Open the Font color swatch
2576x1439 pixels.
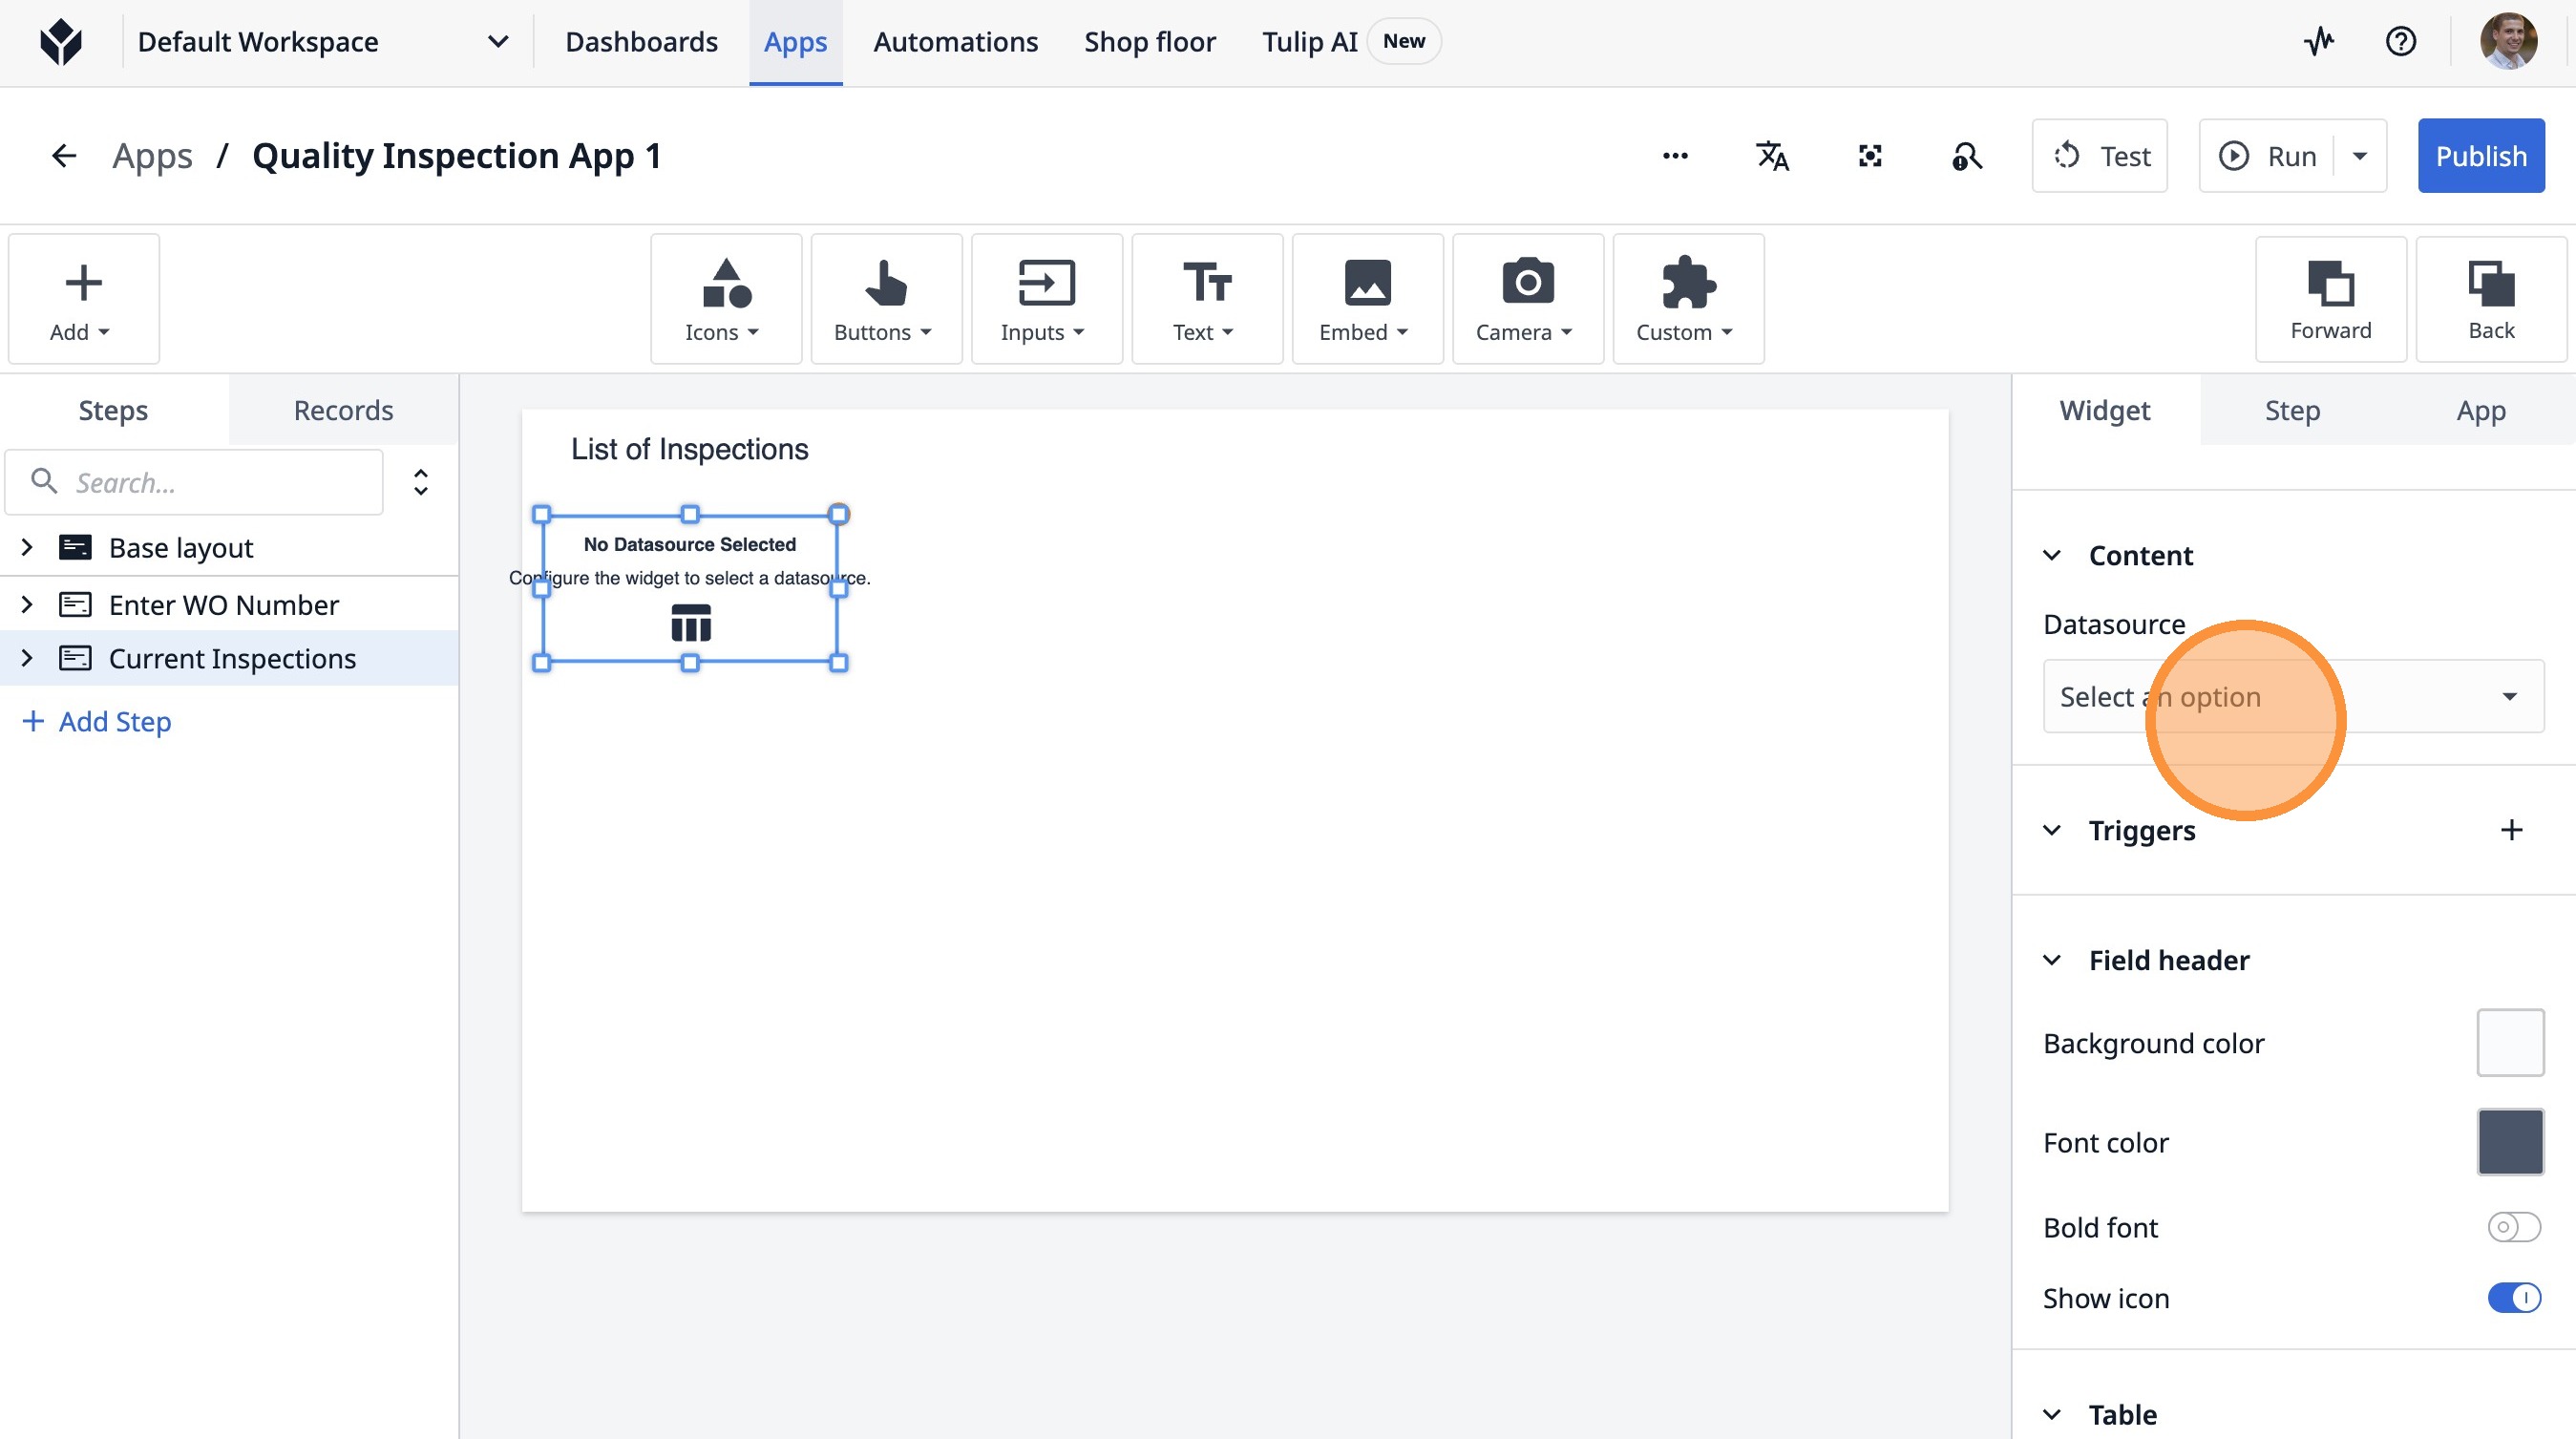coord(2509,1142)
